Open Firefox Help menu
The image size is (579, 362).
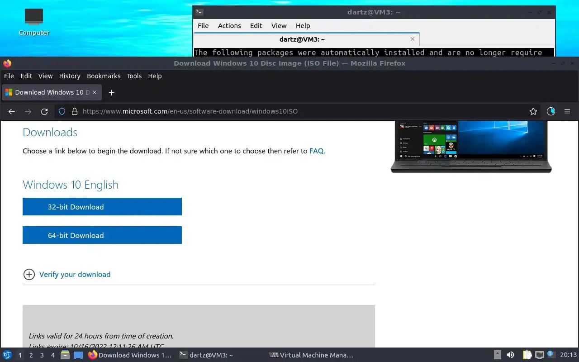point(155,76)
